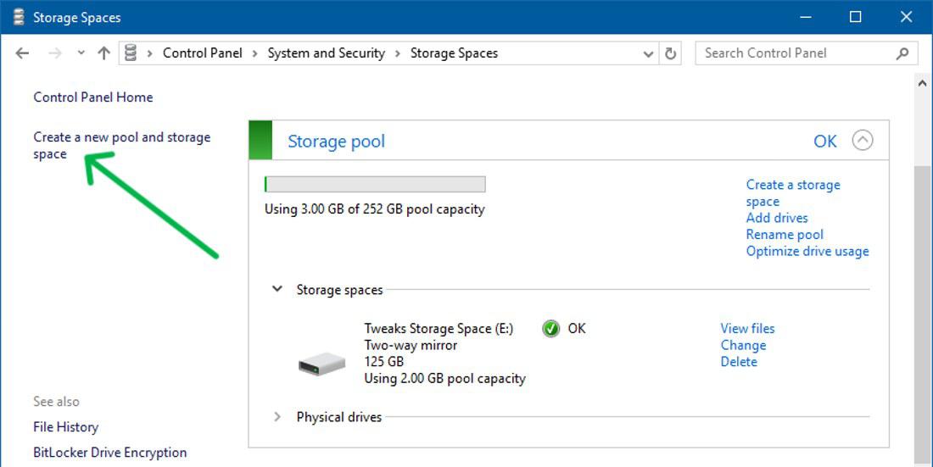Click the search magnifier icon

coord(902,53)
